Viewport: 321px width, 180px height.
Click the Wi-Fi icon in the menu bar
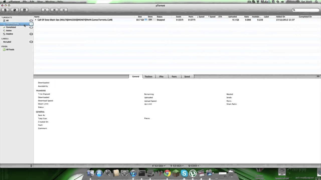click(x=298, y=2)
